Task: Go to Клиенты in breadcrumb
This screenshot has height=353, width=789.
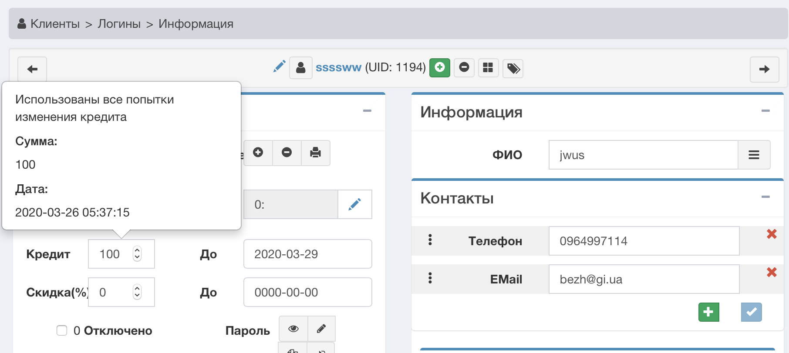Action: (x=55, y=24)
